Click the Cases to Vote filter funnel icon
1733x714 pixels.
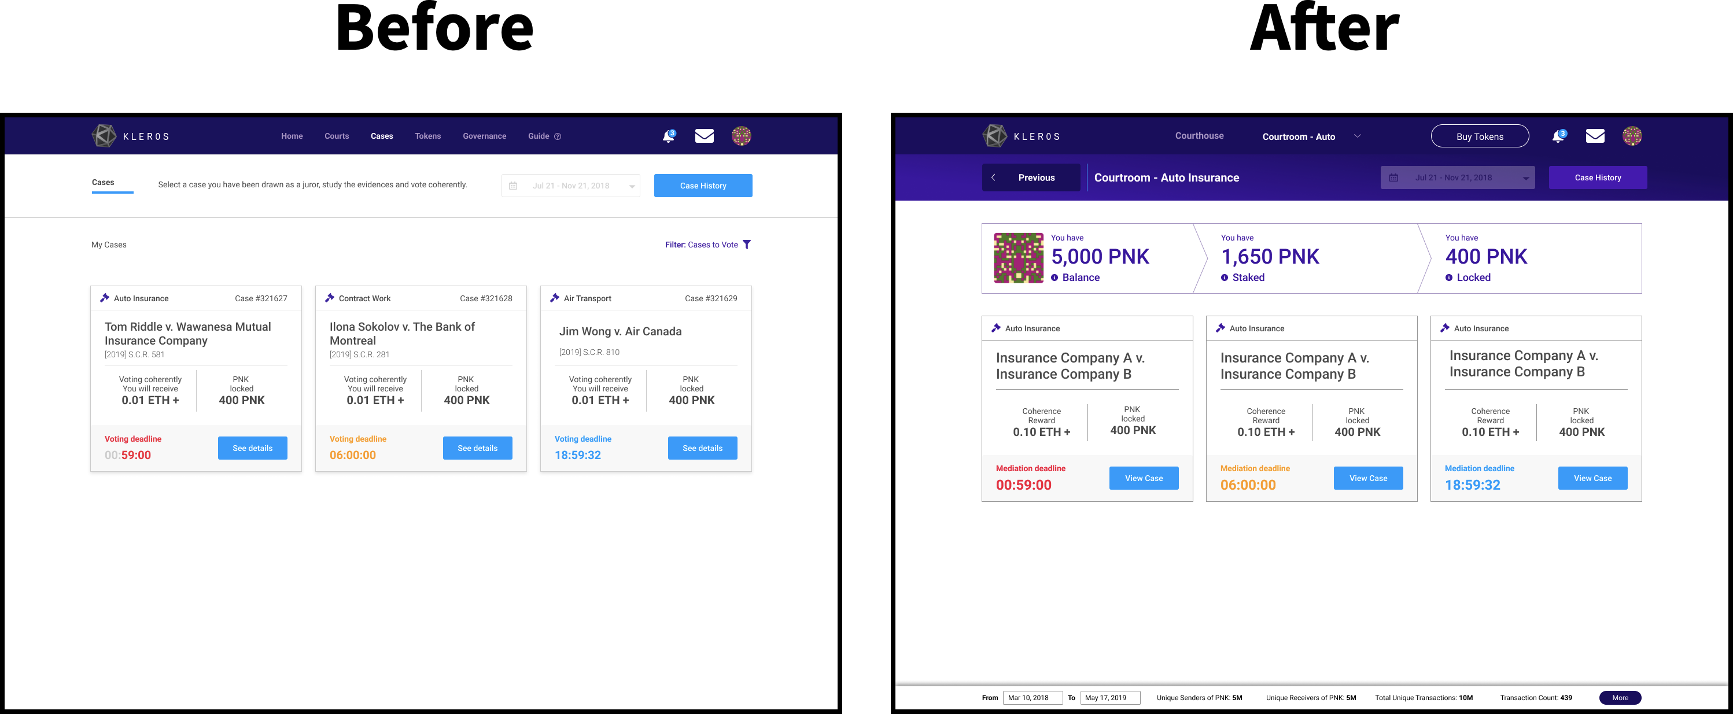(747, 245)
